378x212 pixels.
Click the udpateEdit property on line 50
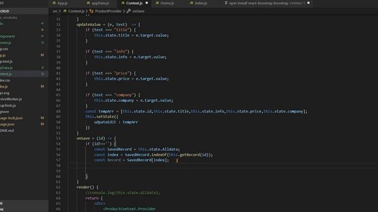(105, 122)
